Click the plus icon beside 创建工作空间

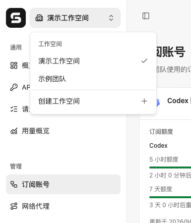144,101
